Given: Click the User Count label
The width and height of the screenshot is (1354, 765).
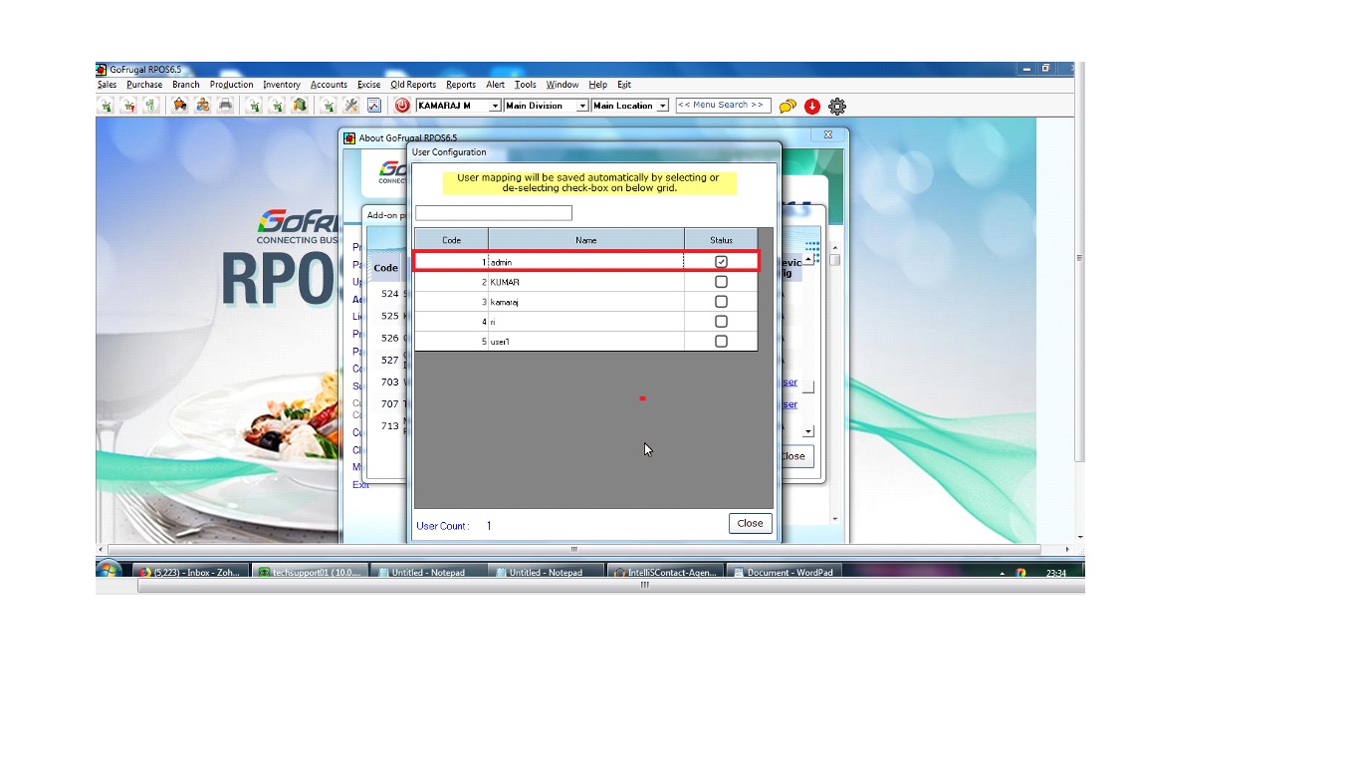Looking at the screenshot, I should click(x=442, y=526).
